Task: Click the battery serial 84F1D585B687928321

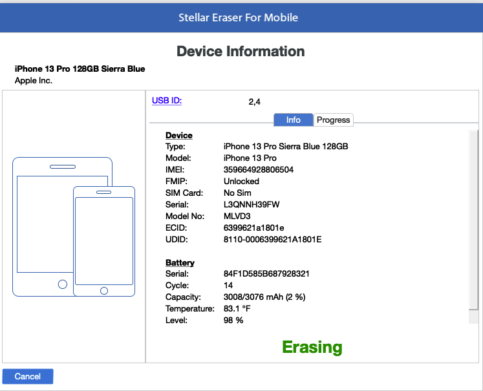Action: 266,274
